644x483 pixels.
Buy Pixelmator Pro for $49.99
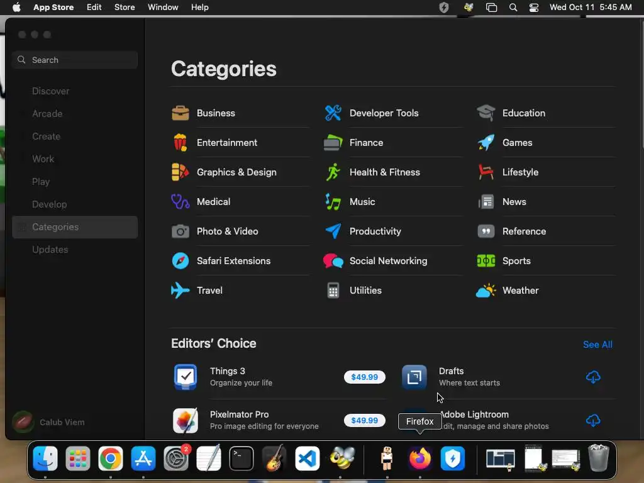[x=365, y=421]
